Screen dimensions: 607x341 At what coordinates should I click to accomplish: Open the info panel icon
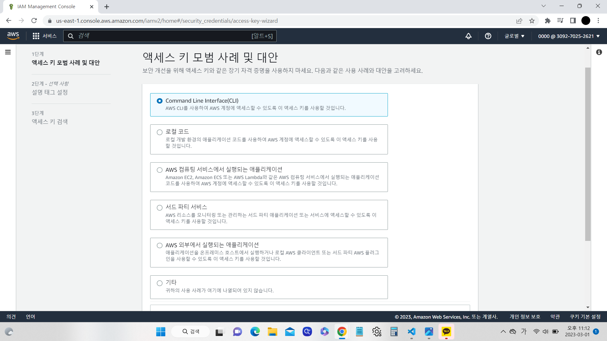[599, 52]
